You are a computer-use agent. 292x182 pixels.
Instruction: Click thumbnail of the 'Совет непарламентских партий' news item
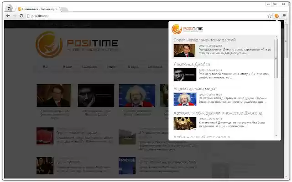coord(184,51)
